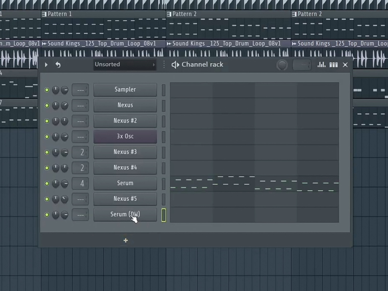Click the Channel rack speaker icon
The image size is (388, 291).
175,65
